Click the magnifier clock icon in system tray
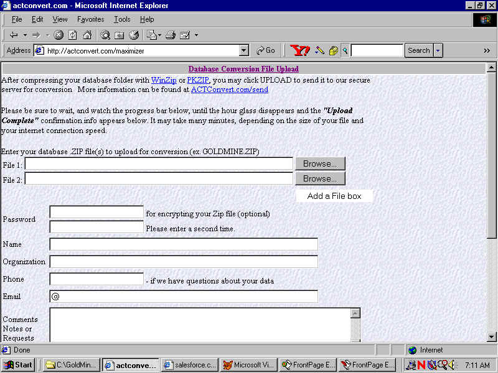 442,365
